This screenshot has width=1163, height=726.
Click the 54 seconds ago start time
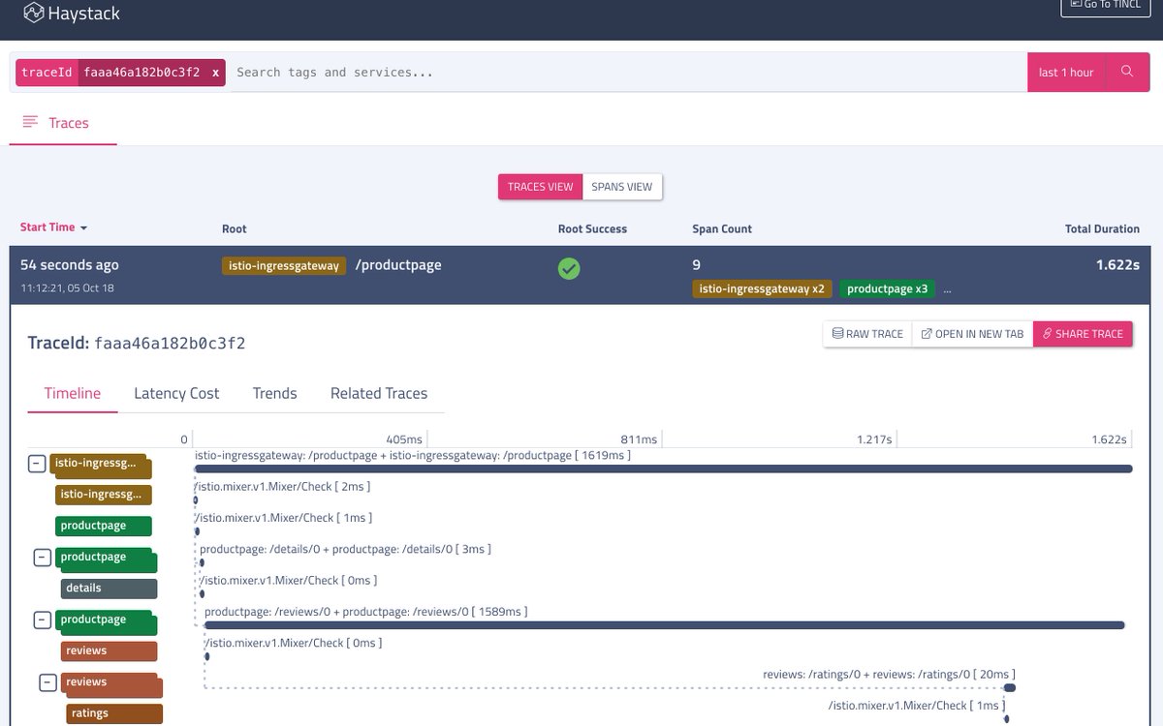tap(70, 265)
